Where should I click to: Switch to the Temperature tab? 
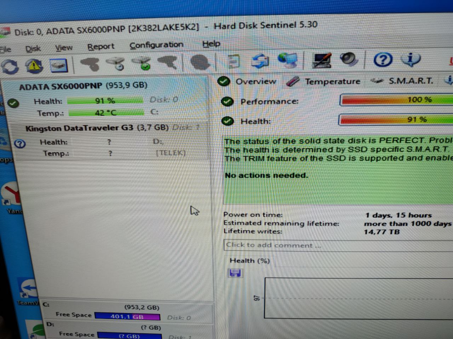[323, 81]
